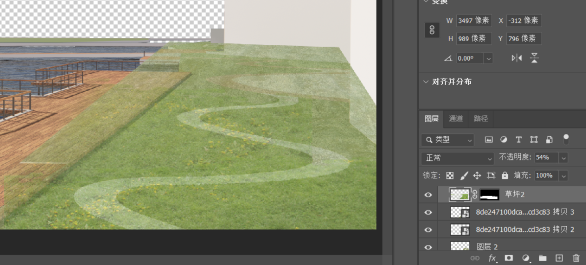Collapse the 对齐并分布 section
The width and height of the screenshot is (586, 265).
[x=426, y=82]
